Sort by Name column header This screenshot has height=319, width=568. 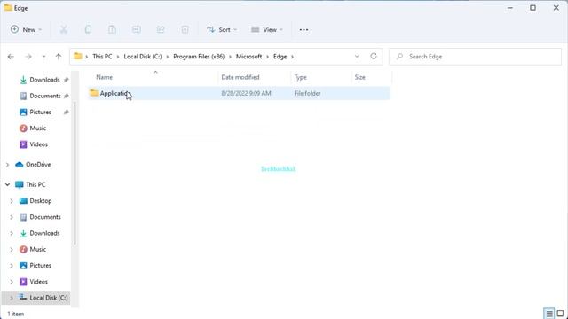point(105,77)
